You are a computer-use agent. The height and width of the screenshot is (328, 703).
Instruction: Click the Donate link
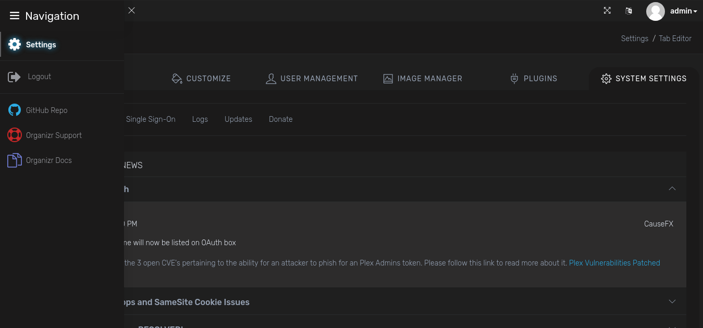(x=280, y=119)
